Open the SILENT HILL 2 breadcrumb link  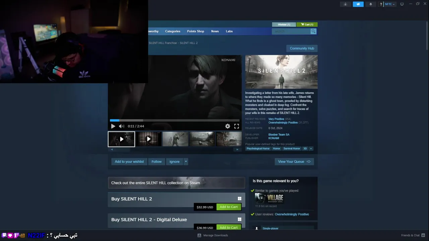pos(189,43)
